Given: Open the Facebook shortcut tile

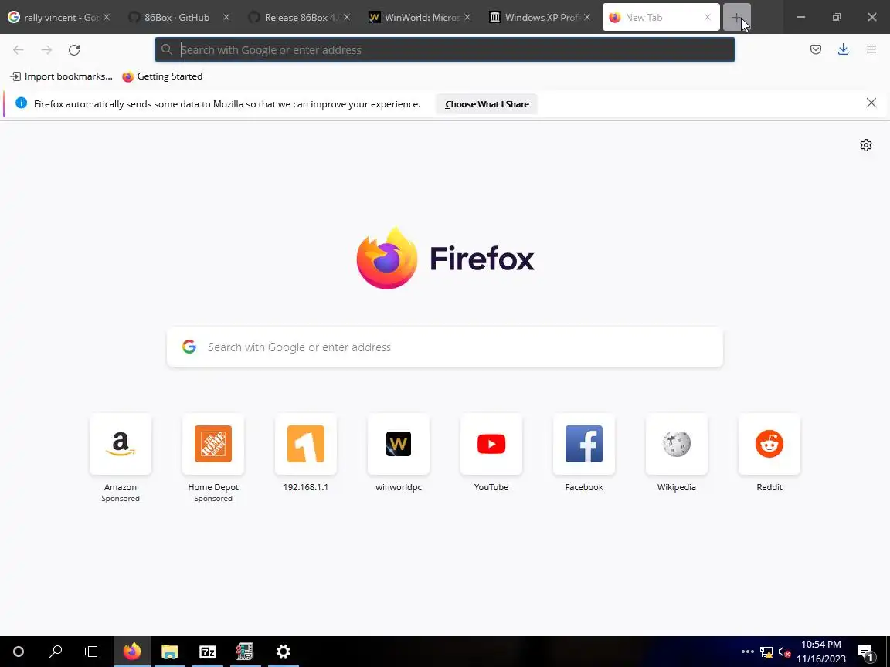Looking at the screenshot, I should pos(583,444).
